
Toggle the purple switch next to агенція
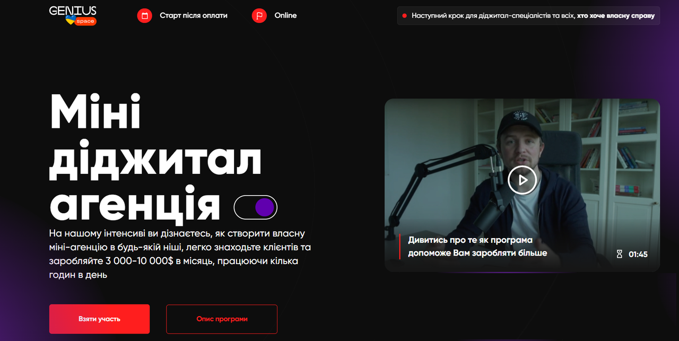point(256,207)
